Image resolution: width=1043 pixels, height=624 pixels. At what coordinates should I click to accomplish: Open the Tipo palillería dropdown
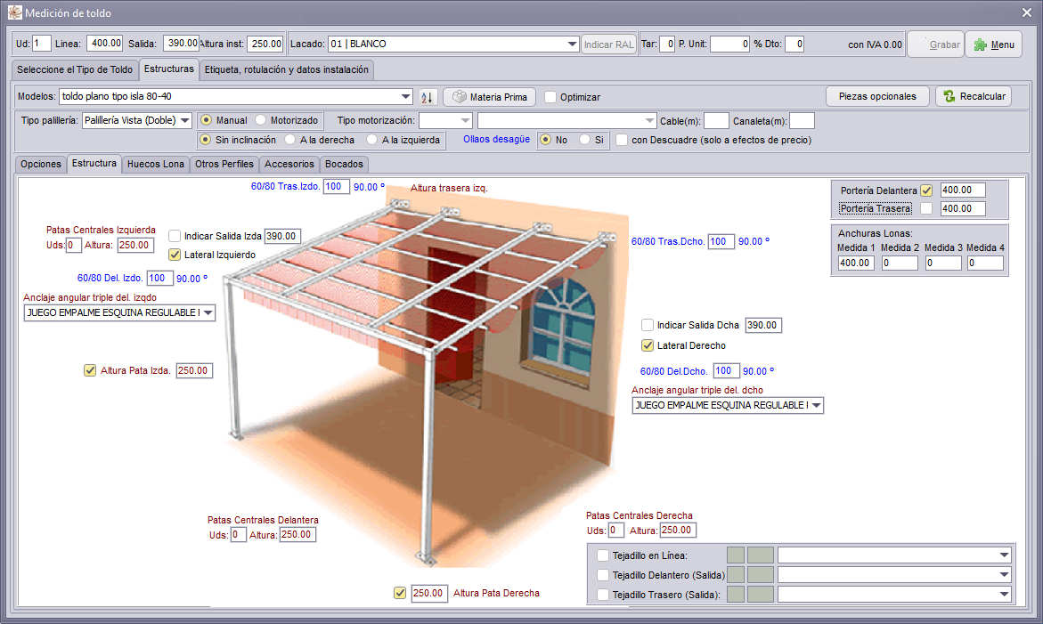coord(185,120)
